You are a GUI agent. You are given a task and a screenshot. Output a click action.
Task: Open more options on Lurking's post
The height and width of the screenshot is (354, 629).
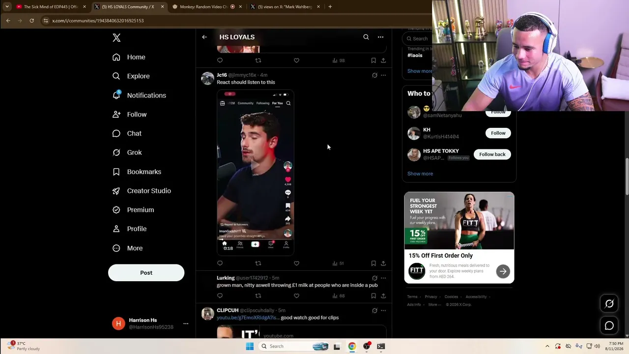click(x=383, y=278)
